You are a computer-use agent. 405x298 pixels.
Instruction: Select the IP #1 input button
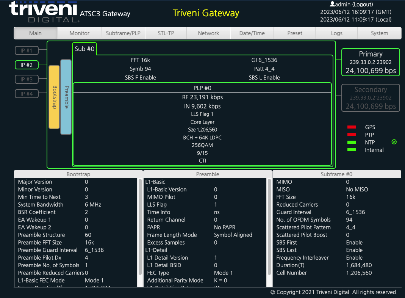[27, 50]
